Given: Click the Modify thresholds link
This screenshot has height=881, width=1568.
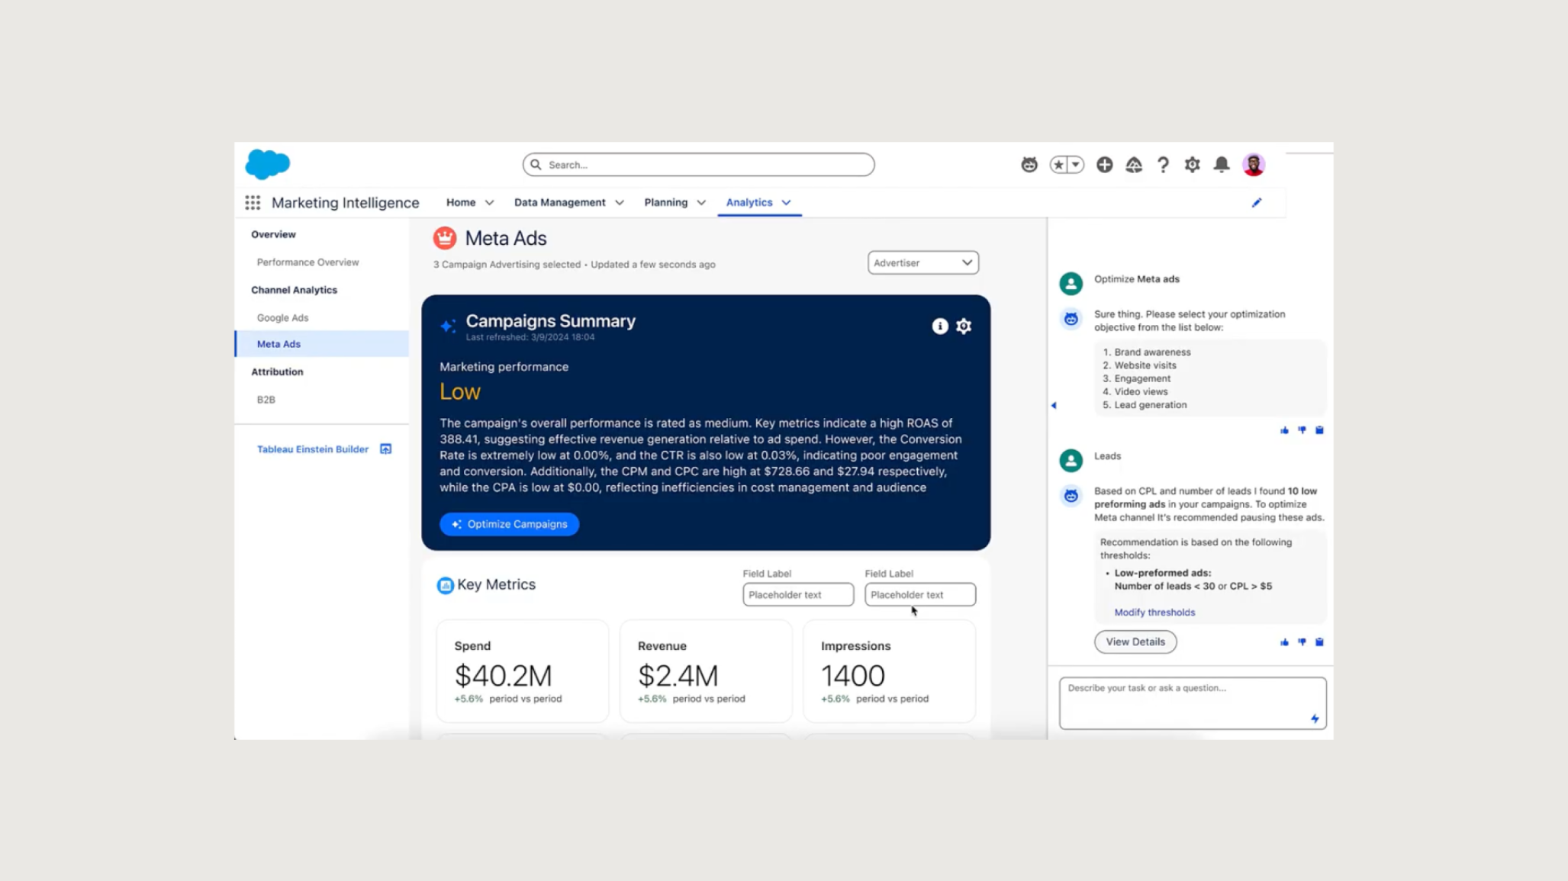Looking at the screenshot, I should 1154,612.
